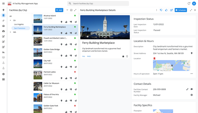Expand the WA tree node

click(x=10, y=32)
